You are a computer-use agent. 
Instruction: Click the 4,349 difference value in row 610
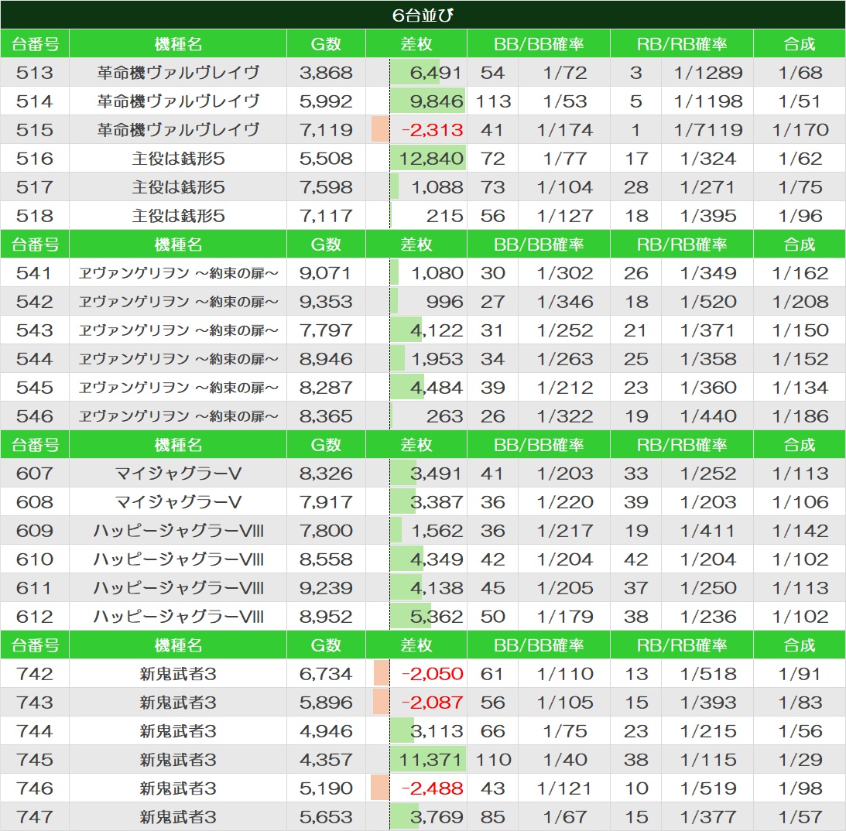coord(436,559)
